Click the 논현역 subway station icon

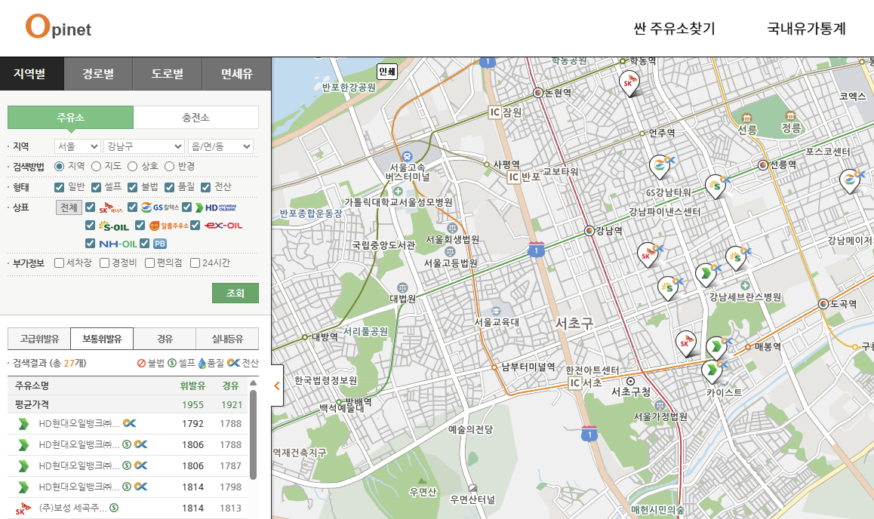[x=538, y=93]
